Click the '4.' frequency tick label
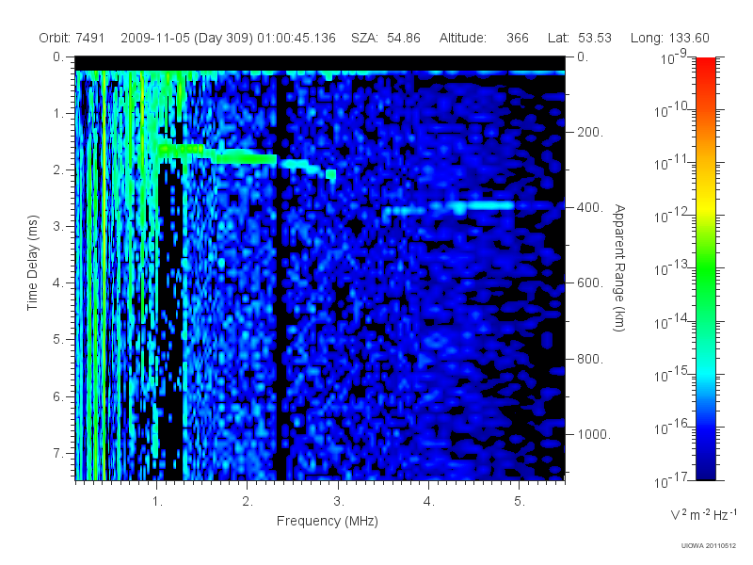Image resolution: width=753 pixels, height=565 pixels. 429,502
